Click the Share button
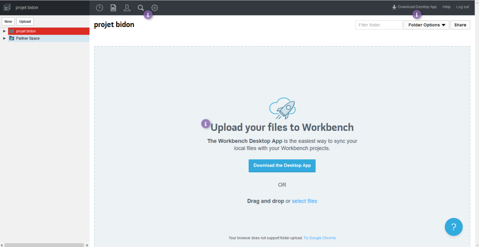 (460, 25)
